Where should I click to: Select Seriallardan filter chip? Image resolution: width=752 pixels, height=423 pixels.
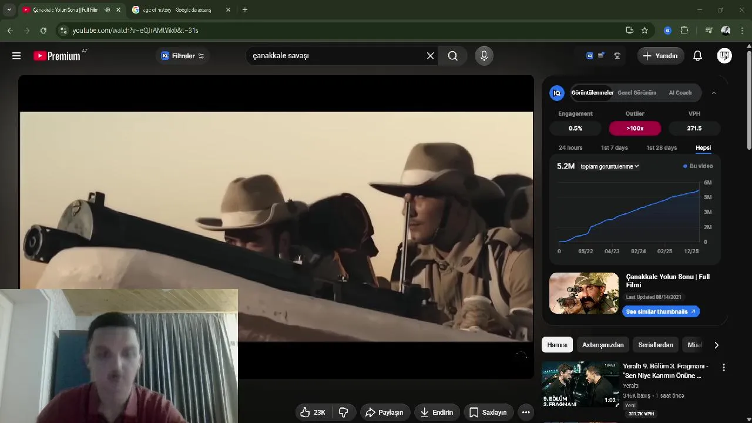tap(656, 345)
